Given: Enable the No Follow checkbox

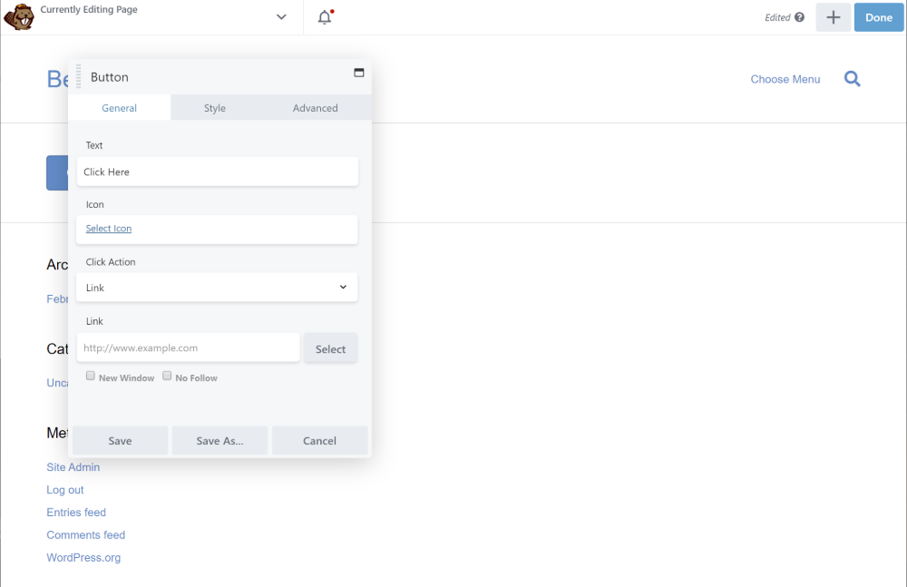Looking at the screenshot, I should pos(167,376).
